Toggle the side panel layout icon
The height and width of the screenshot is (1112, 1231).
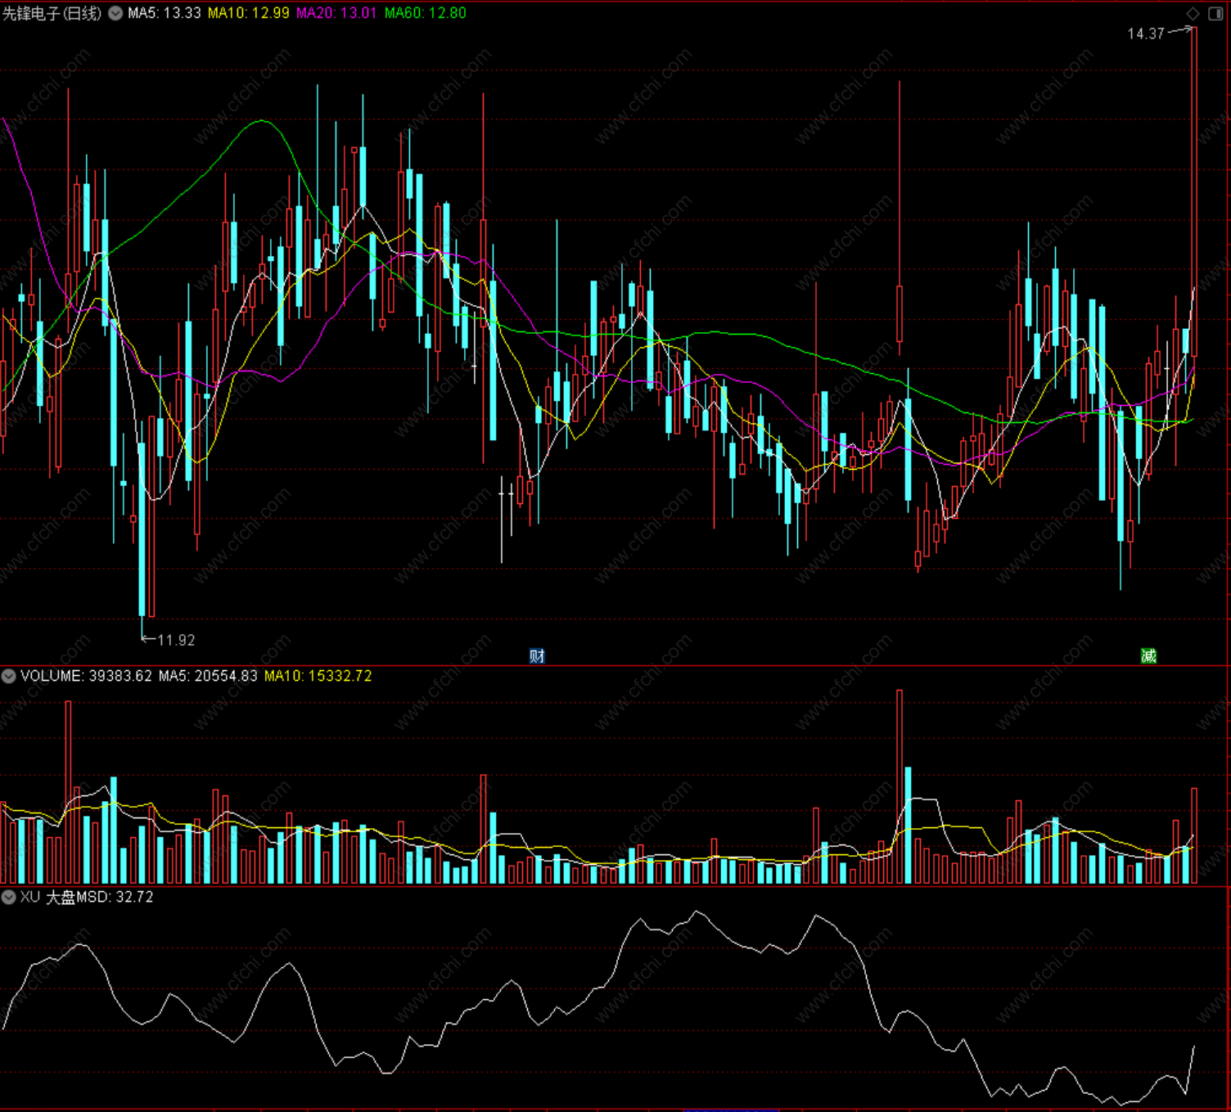coord(1215,13)
